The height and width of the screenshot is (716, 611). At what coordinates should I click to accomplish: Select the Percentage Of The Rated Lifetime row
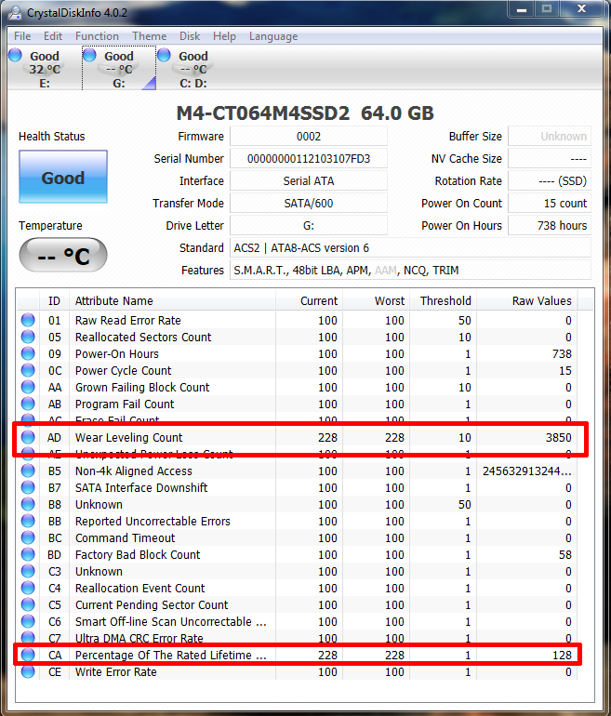coord(298,655)
